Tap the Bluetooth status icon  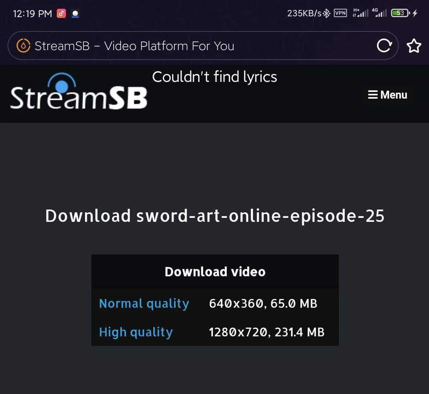tap(327, 13)
